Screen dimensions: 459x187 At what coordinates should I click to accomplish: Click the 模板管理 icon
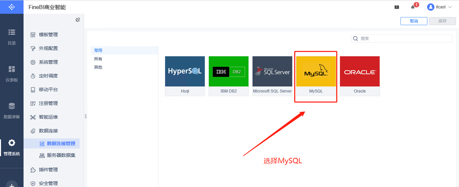tap(33, 35)
